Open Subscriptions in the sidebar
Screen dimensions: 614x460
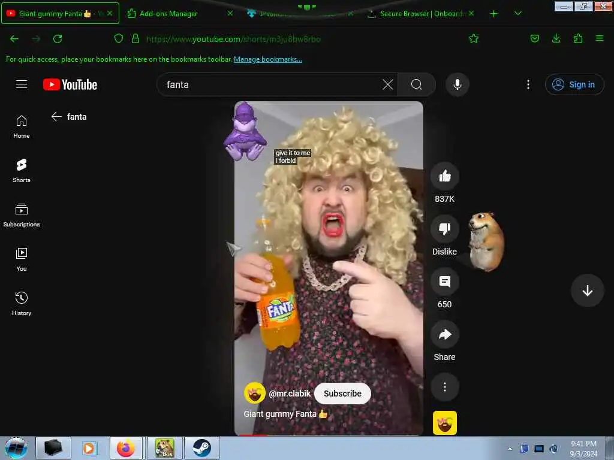point(22,216)
